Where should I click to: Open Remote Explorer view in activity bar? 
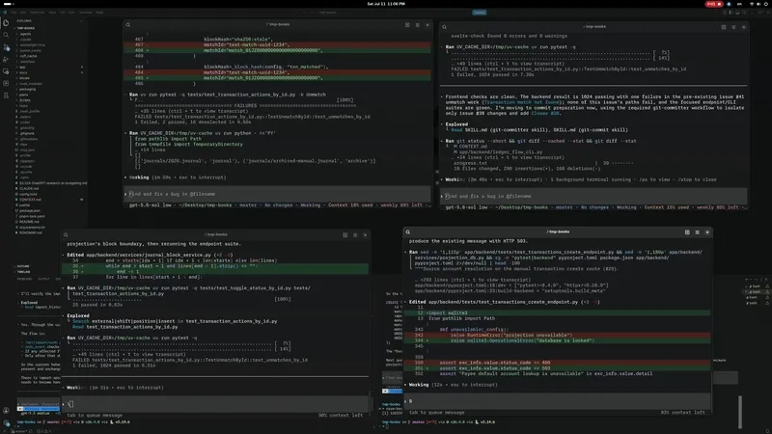pos(6,71)
